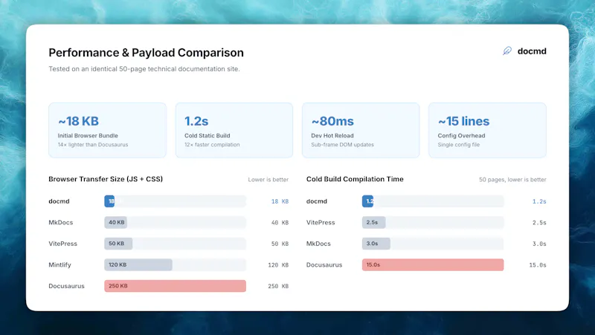This screenshot has height=335, width=595.
Task: Click the 'Tested on an identical 50-page' subtitle
Action: (144, 69)
